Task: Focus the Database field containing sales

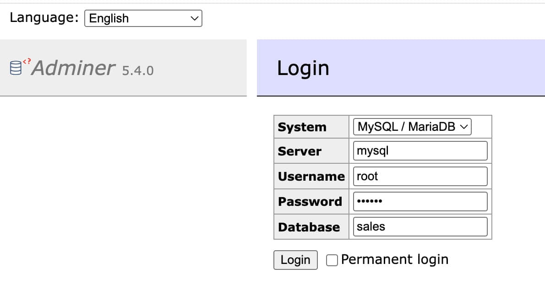Action: (x=420, y=227)
